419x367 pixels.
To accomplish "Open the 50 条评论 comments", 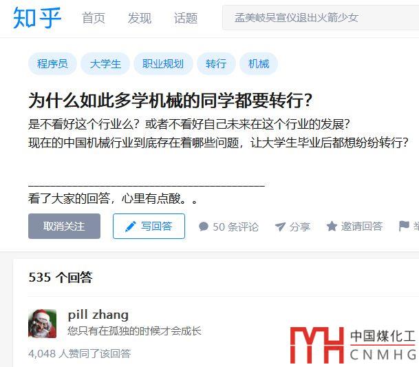I will (228, 227).
